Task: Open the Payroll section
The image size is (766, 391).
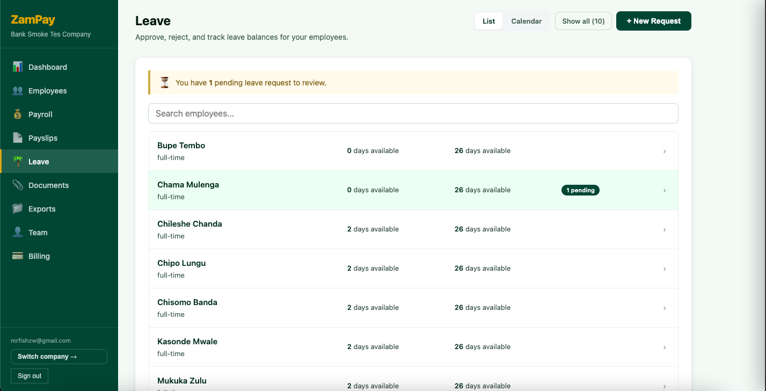Action: [x=59, y=114]
